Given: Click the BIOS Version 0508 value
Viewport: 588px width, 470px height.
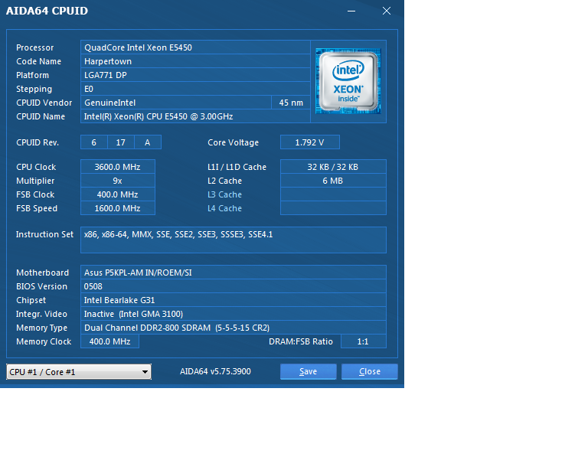Looking at the screenshot, I should pyautogui.click(x=234, y=286).
